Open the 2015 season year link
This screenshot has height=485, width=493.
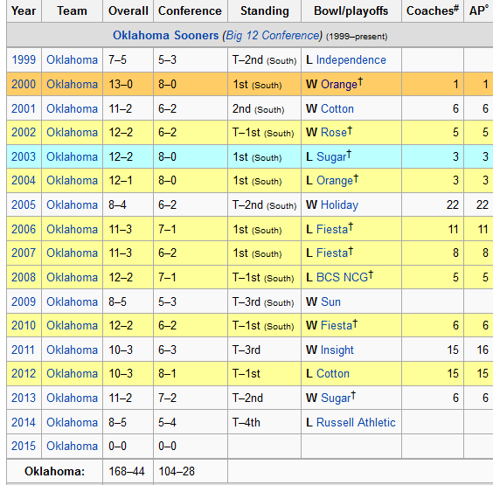[x=24, y=447]
